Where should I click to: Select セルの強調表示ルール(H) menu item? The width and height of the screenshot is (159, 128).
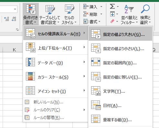[x=56, y=33]
